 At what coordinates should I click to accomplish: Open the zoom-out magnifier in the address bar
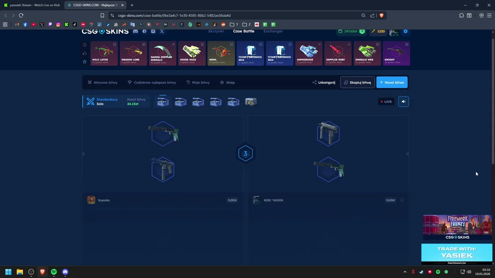click(x=363, y=15)
